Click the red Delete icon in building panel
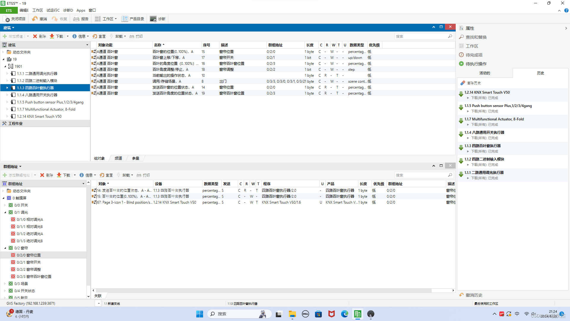This screenshot has width=570, height=321. (x=35, y=36)
